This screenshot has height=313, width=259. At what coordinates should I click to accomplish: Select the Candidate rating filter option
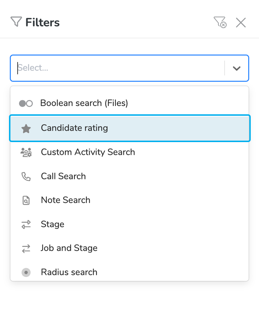pos(74,128)
